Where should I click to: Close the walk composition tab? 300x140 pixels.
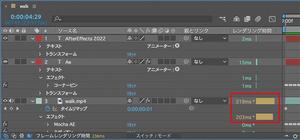[x=6, y=6]
